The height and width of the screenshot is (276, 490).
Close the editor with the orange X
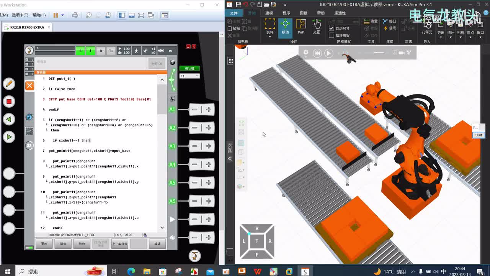click(x=29, y=85)
